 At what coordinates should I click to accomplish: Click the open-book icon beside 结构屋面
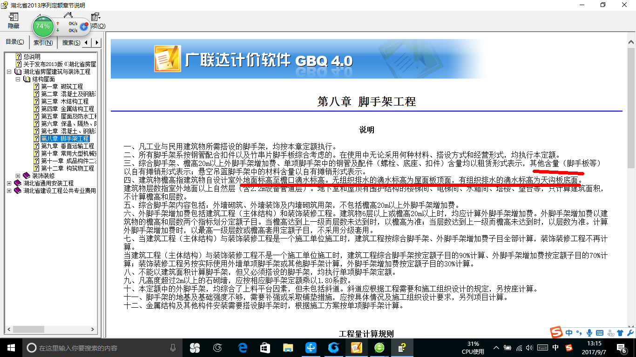[27, 79]
